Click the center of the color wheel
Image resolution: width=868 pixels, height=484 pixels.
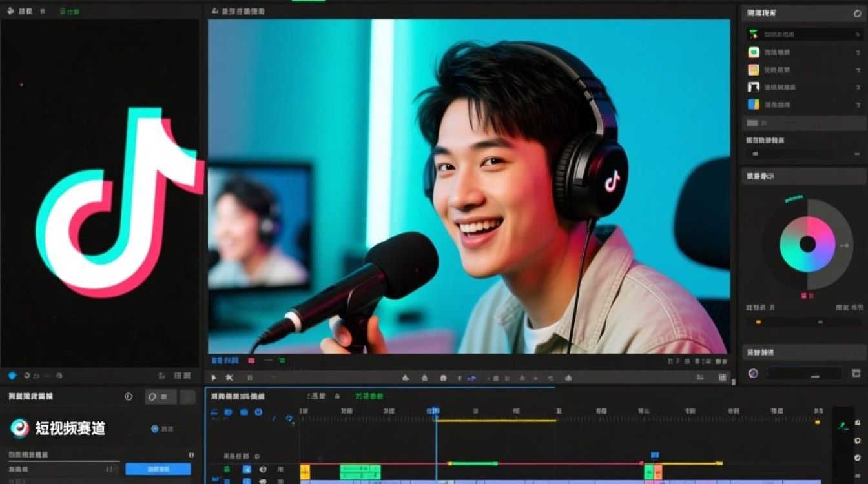807,244
